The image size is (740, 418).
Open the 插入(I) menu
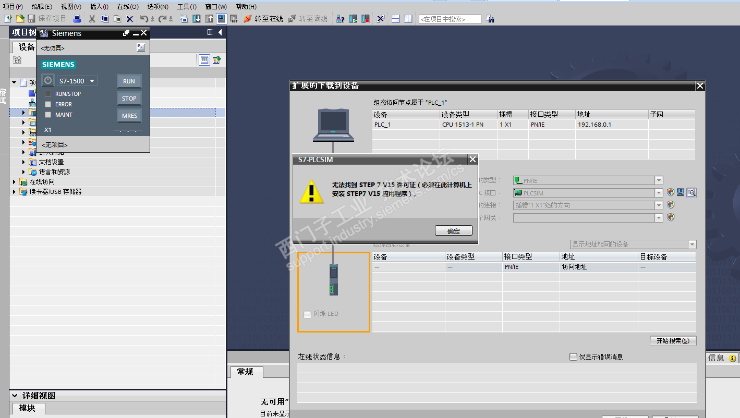tap(99, 7)
